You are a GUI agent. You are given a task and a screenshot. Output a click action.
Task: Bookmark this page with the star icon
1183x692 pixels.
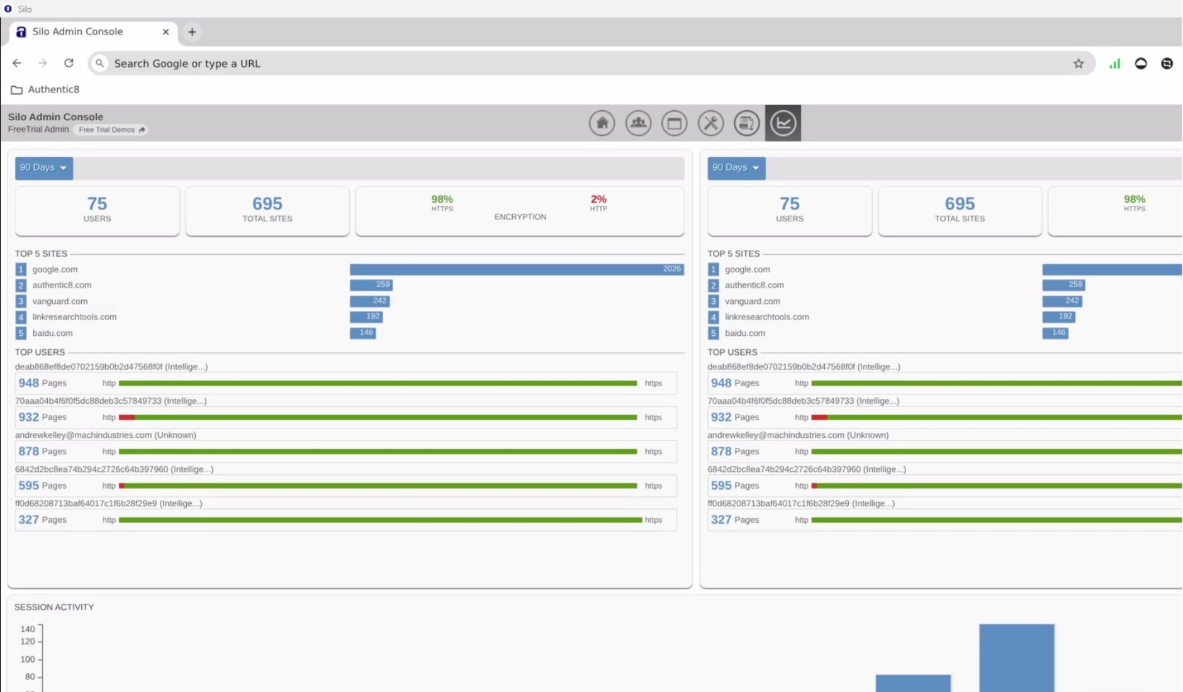coord(1079,63)
